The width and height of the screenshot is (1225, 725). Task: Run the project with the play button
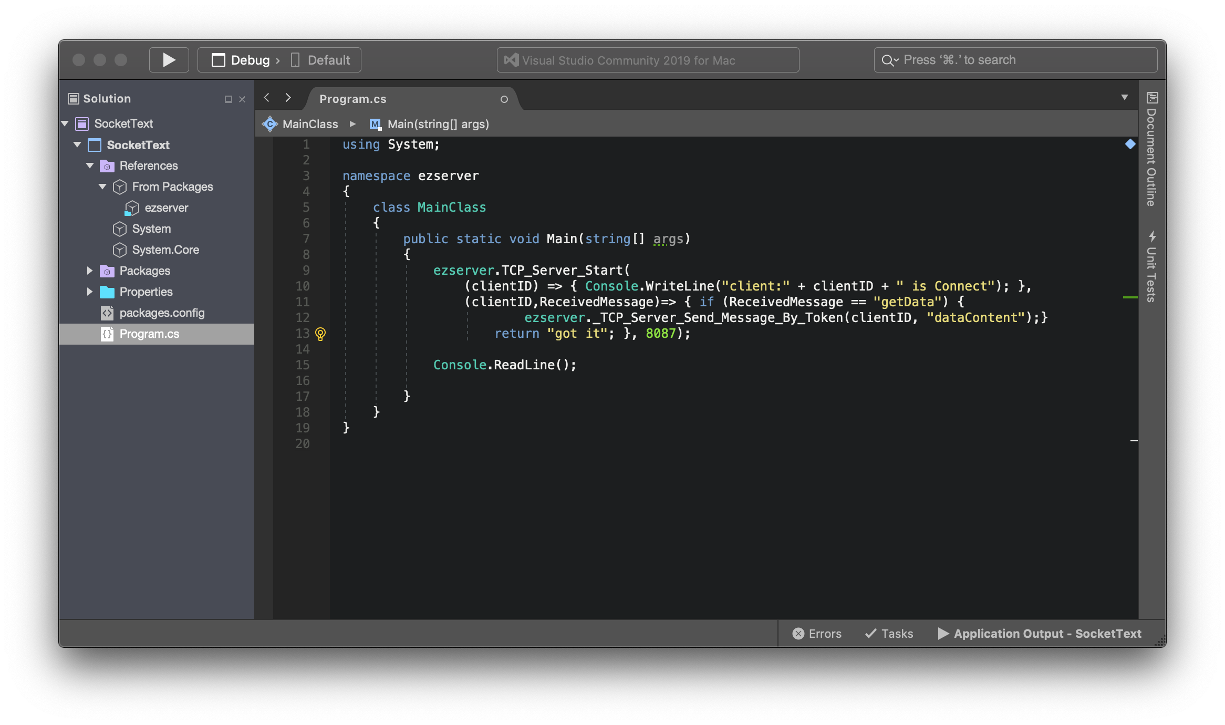tap(169, 60)
